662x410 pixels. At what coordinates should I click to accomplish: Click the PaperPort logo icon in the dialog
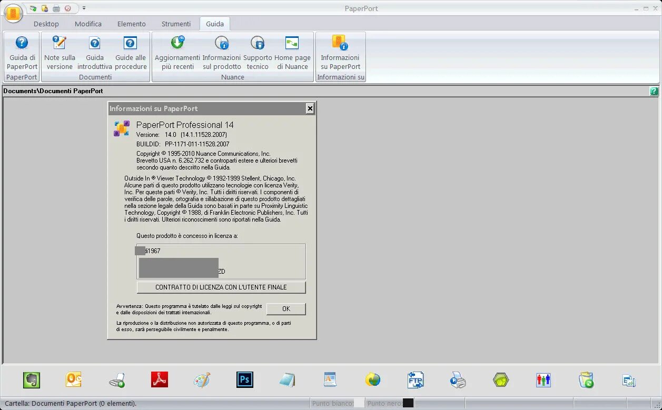122,128
